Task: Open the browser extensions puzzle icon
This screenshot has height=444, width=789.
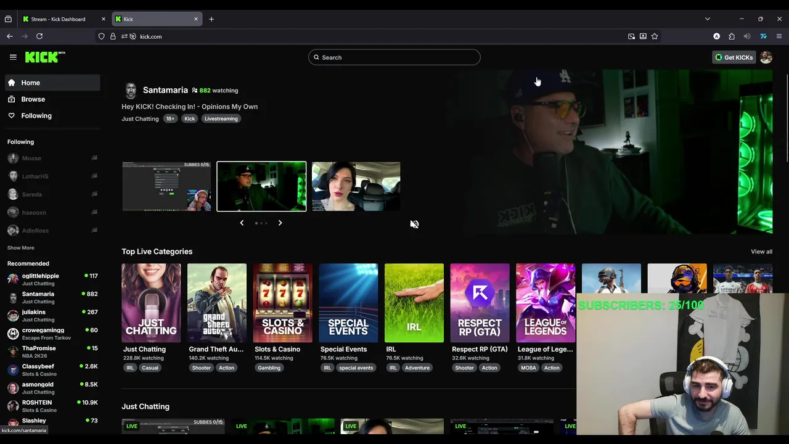Action: [732, 36]
